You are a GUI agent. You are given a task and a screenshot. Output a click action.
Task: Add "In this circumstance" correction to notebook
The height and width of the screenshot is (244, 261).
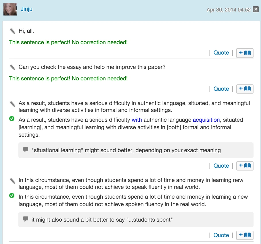point(245,235)
